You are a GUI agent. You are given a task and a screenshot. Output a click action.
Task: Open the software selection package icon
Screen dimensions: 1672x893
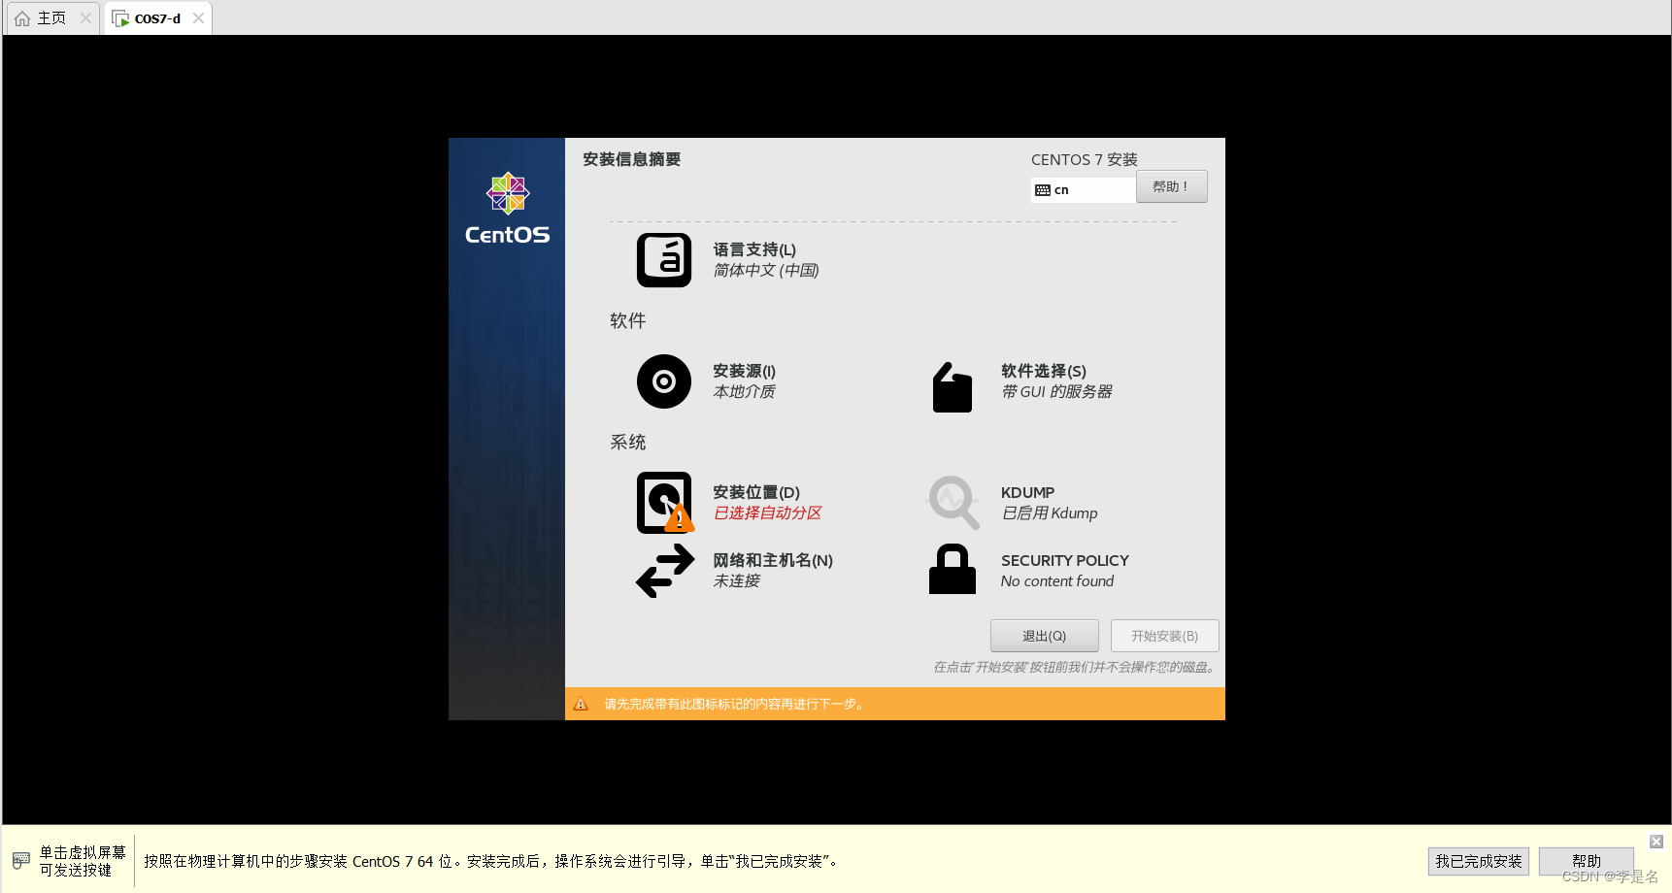(x=953, y=387)
